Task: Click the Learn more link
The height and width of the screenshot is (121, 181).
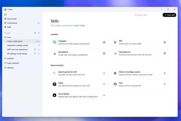Action: 80,26
